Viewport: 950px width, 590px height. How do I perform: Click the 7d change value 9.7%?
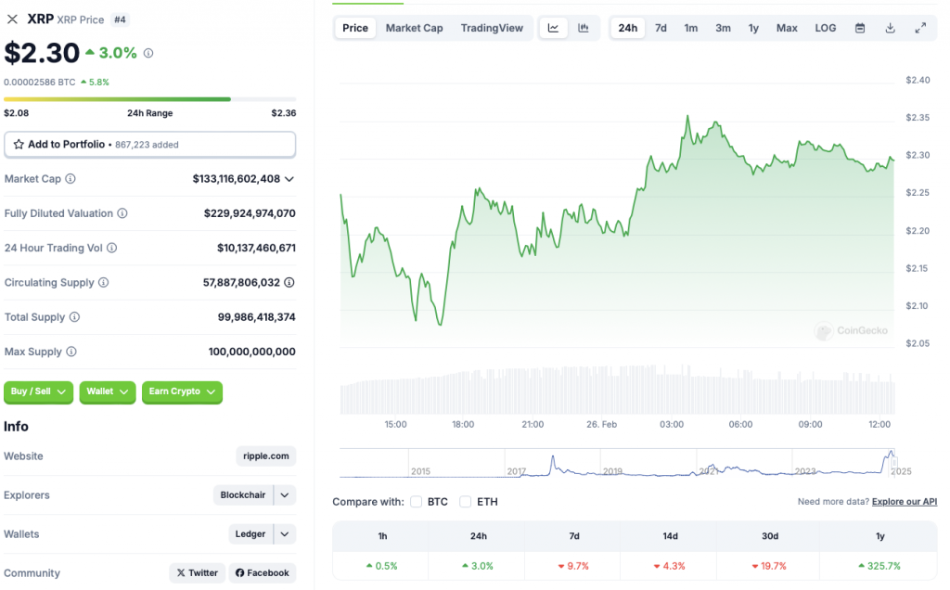[573, 566]
